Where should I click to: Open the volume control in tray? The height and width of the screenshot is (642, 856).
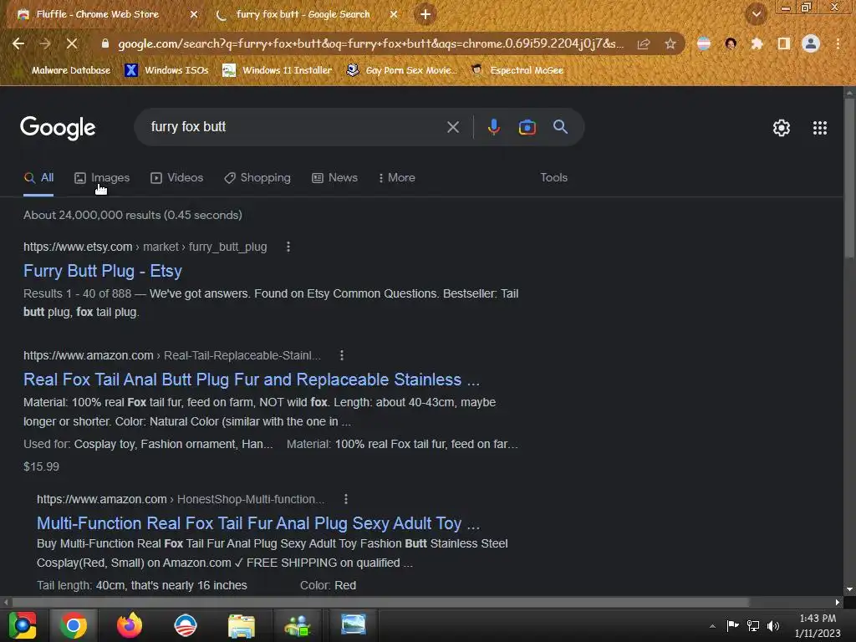point(773,625)
